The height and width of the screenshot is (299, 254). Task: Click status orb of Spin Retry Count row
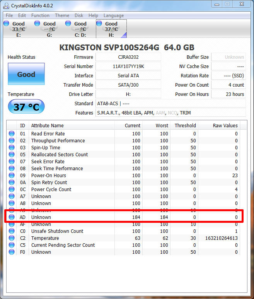(x=12, y=182)
